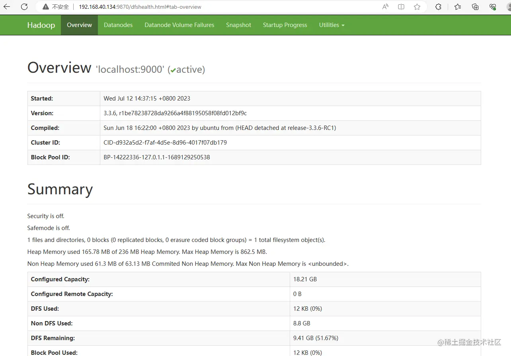
Task: Open the Snapshot tab
Action: (238, 25)
